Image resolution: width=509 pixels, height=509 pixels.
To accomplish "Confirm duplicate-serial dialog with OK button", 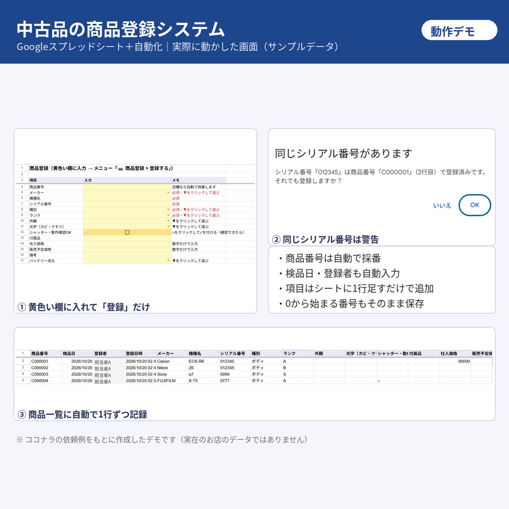I will pos(475,205).
